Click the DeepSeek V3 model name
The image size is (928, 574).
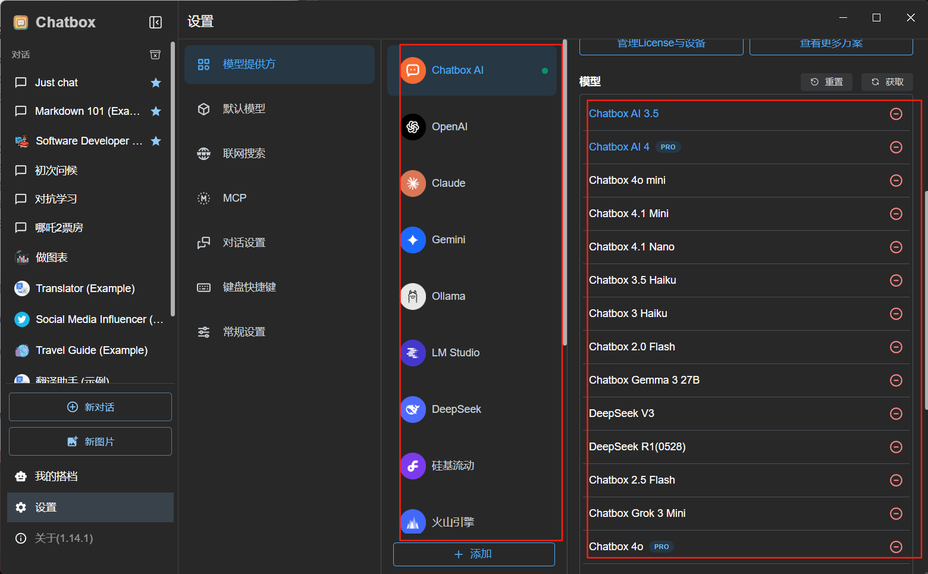(x=622, y=413)
